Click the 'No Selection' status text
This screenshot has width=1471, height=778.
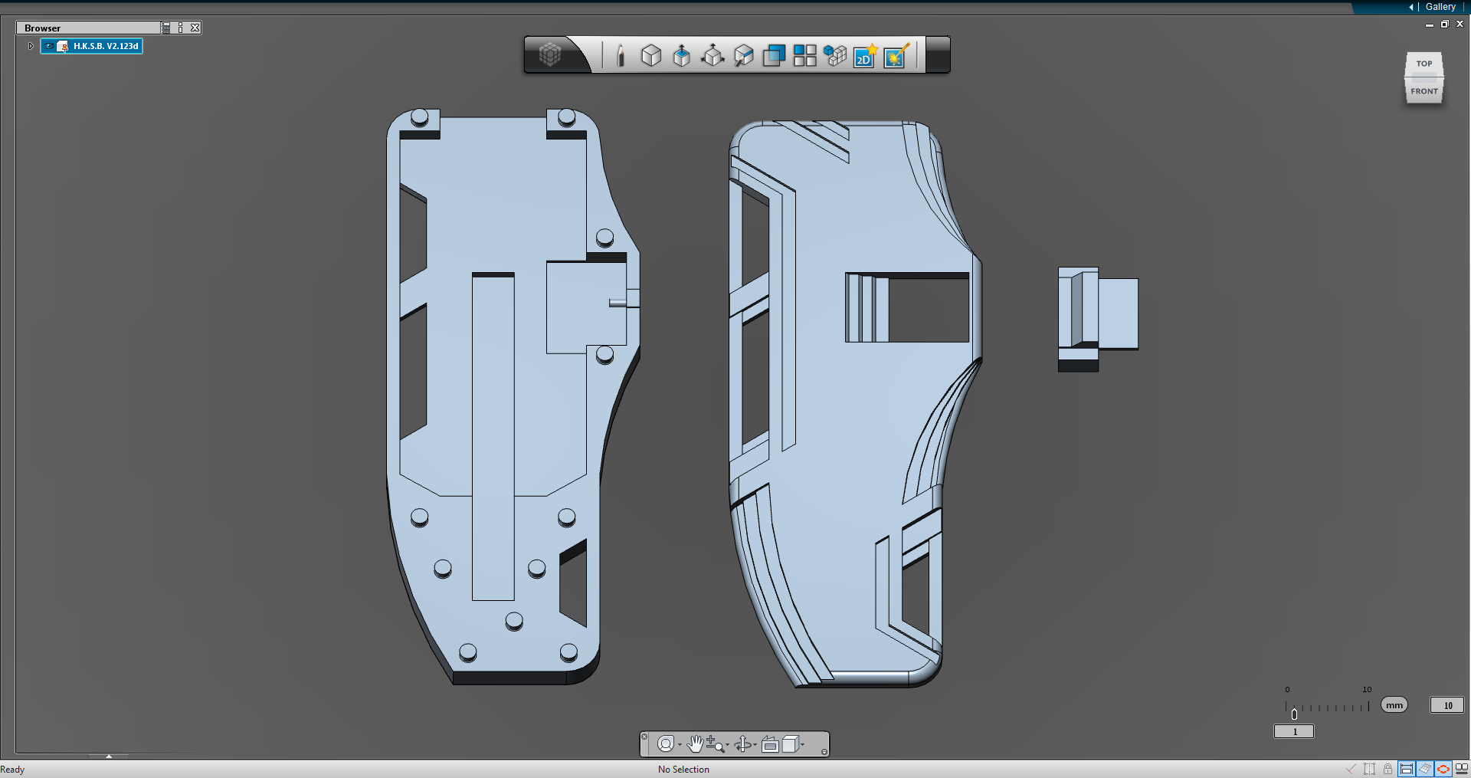click(683, 770)
